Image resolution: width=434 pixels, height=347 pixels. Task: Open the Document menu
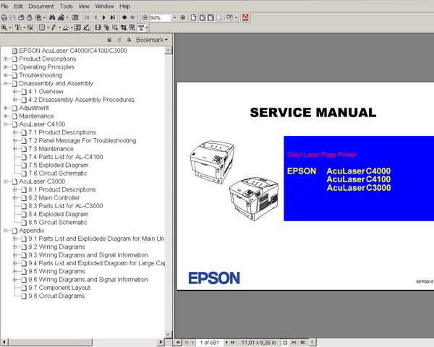41,6
